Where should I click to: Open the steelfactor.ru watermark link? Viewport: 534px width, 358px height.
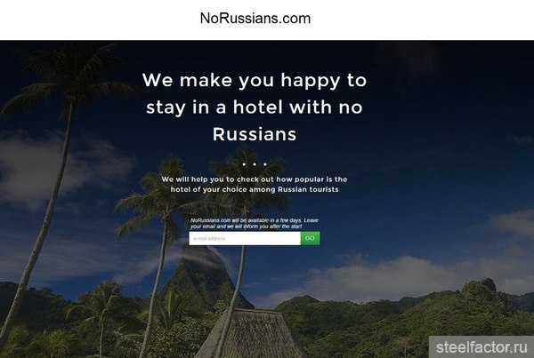[x=481, y=347]
